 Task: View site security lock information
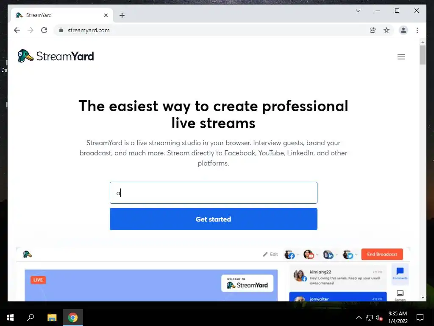61,30
